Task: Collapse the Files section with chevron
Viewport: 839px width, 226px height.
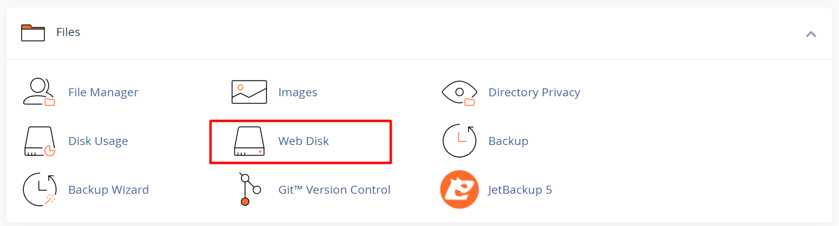Action: [811, 34]
